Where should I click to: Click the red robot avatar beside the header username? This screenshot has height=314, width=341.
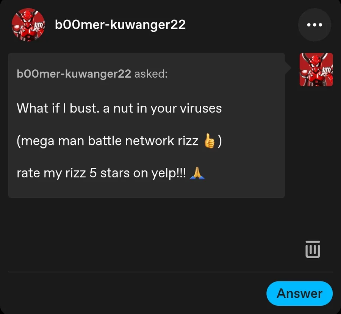click(x=28, y=25)
